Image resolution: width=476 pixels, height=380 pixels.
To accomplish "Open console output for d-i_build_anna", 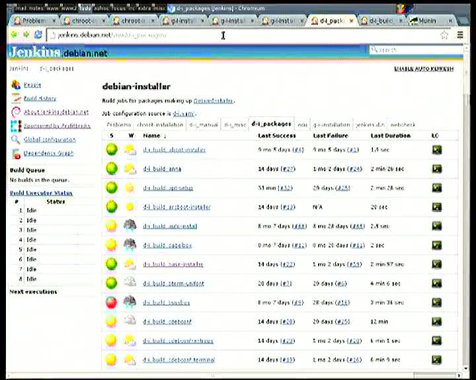I will (x=437, y=169).
